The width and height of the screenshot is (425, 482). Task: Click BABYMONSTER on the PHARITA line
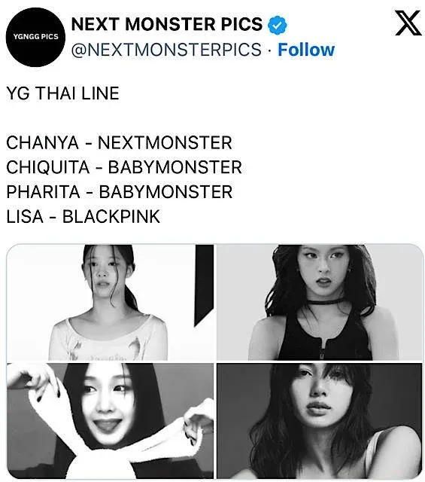coord(165,192)
